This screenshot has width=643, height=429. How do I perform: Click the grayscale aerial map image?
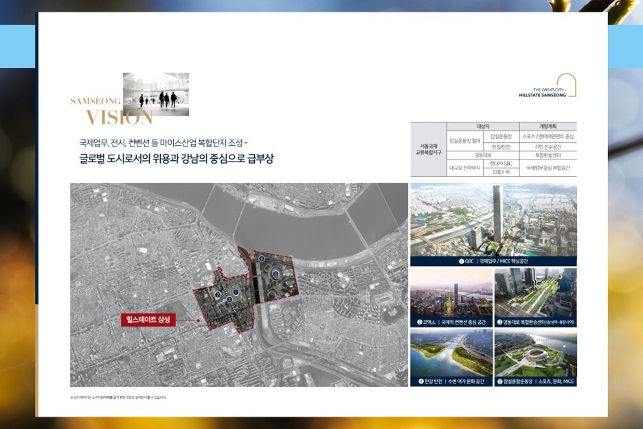coord(239,285)
